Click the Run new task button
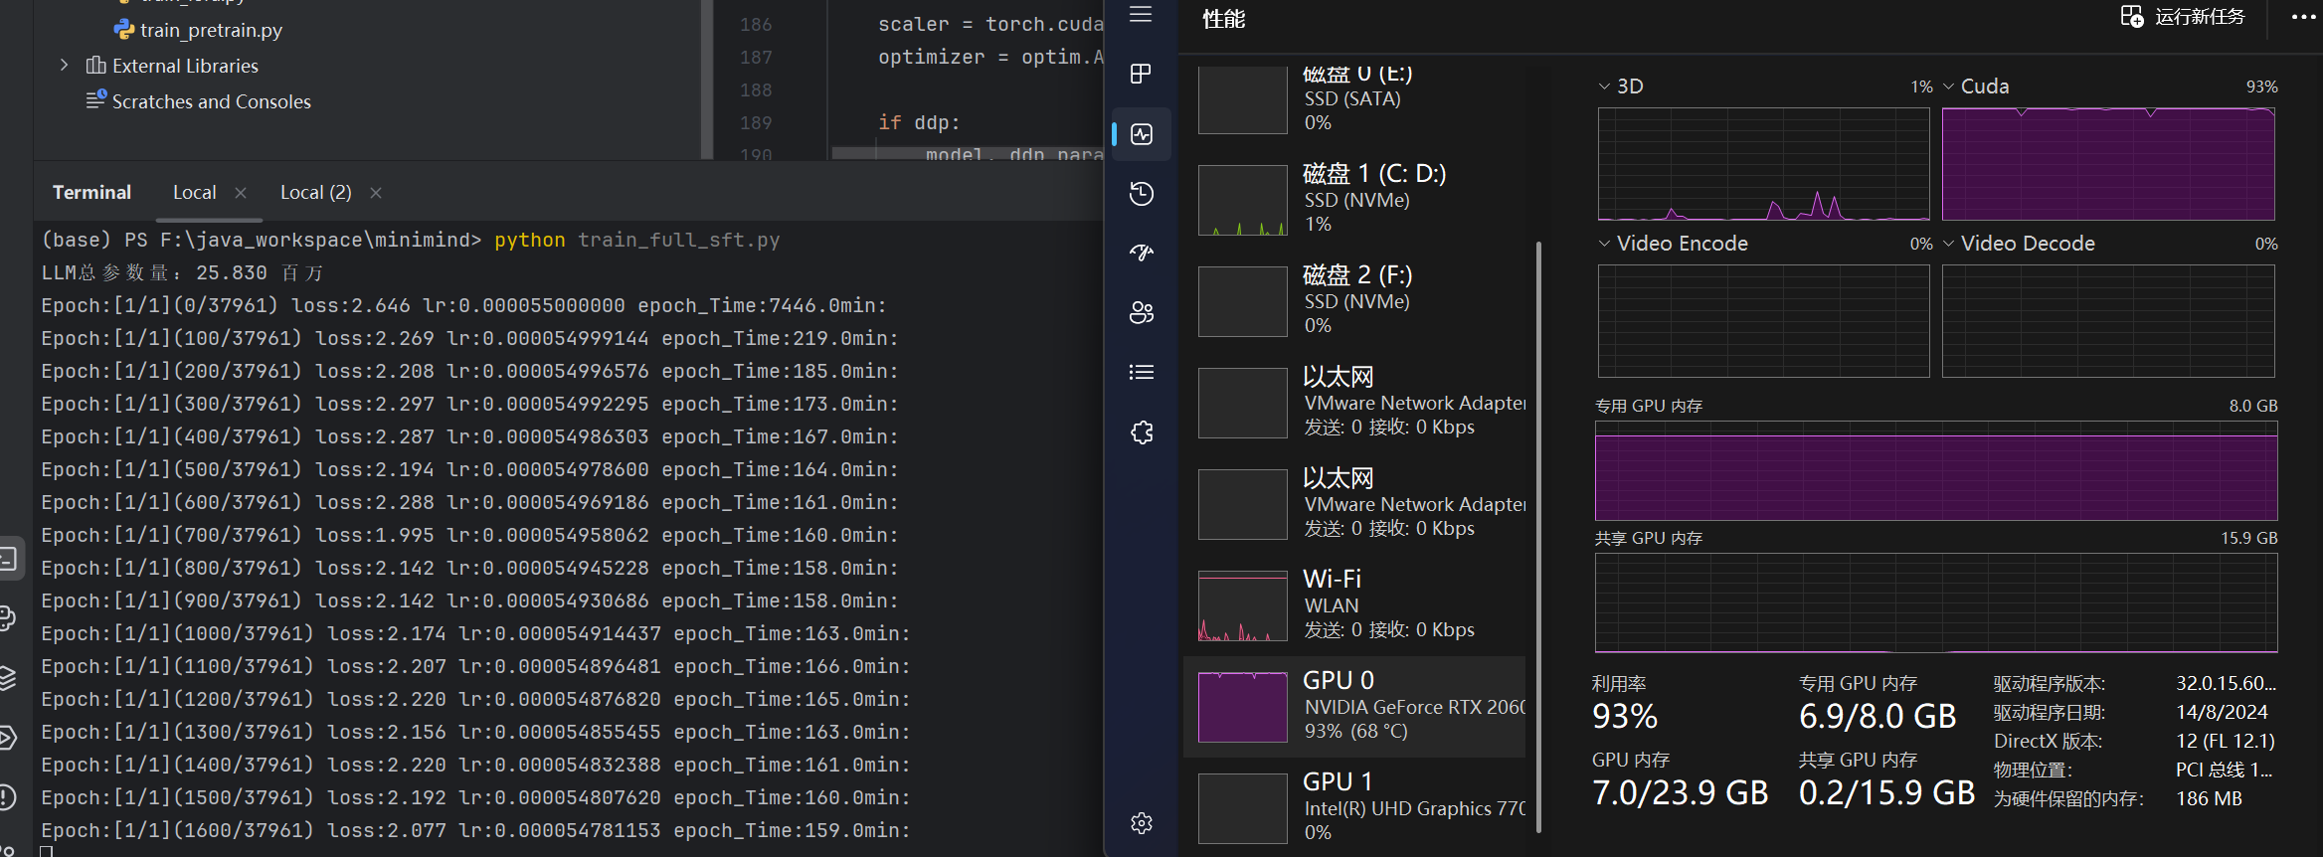The height and width of the screenshot is (857, 2323). click(x=2184, y=17)
